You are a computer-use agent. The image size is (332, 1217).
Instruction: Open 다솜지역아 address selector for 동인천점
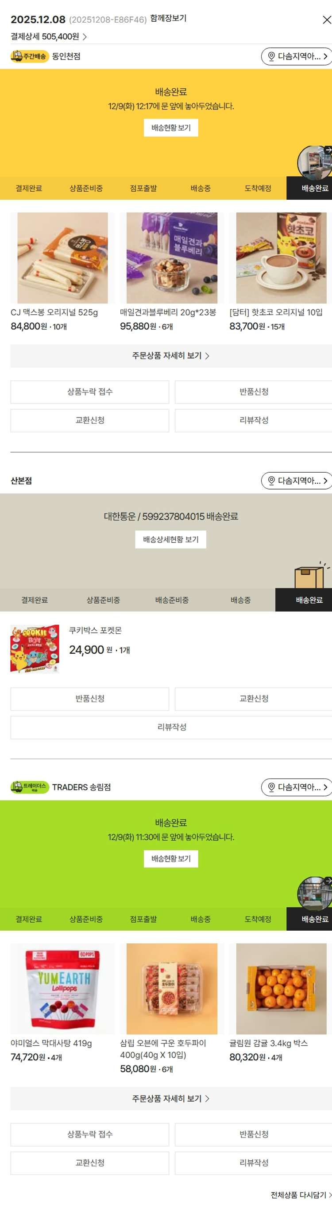click(x=297, y=57)
